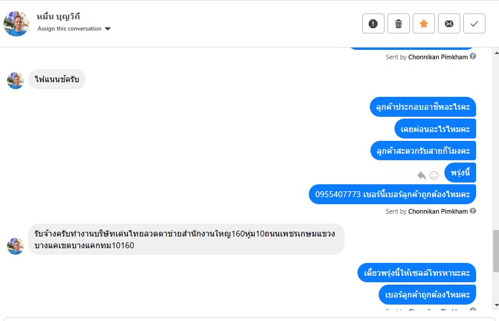Mark conversation done with the checkmark

474,23
